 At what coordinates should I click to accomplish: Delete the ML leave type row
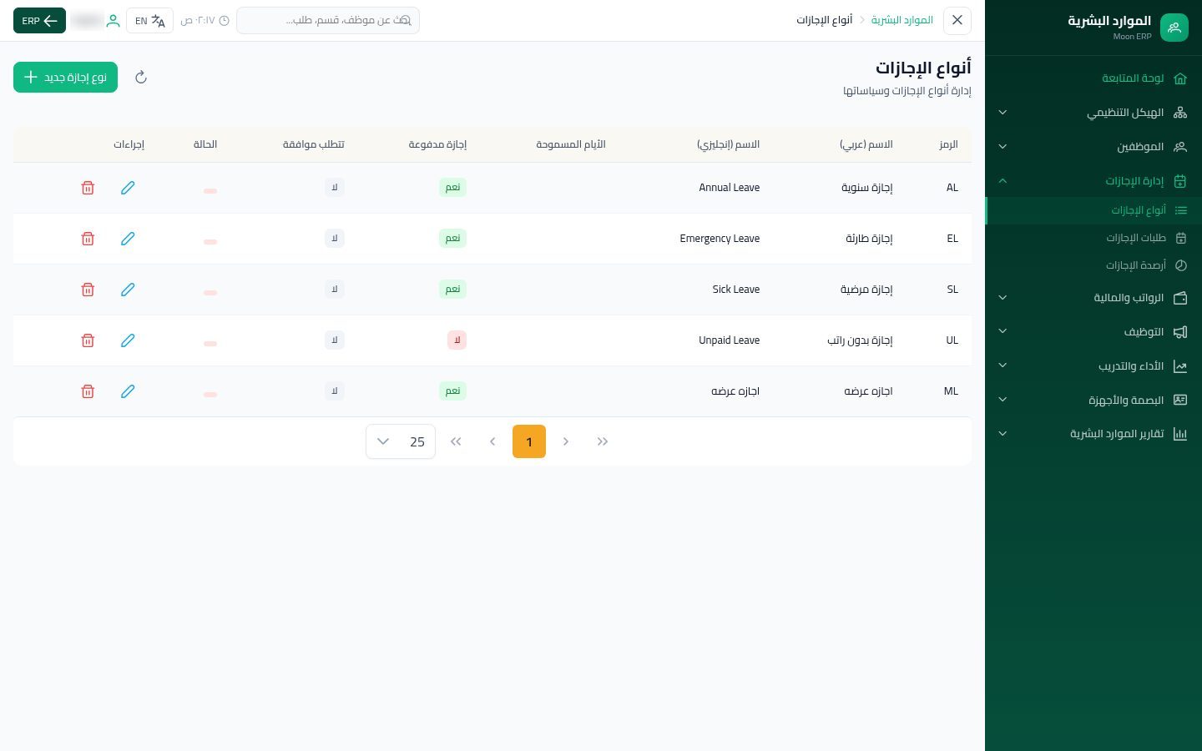coord(88,391)
